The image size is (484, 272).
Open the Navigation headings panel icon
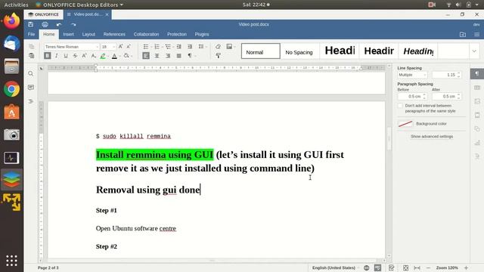click(30, 101)
